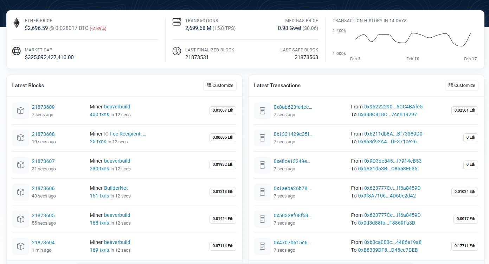The height and width of the screenshot is (264, 489).
Task: View the 230 txns in block 21873607
Action: [x=99, y=169]
